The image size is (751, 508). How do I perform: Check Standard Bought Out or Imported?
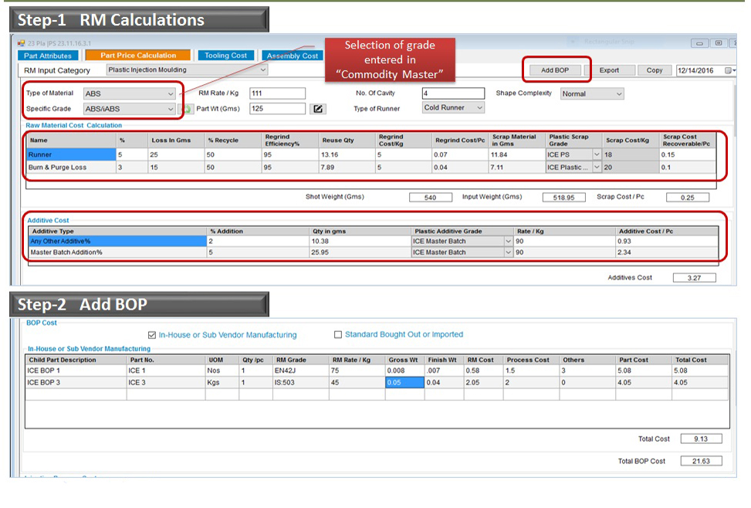click(x=338, y=334)
